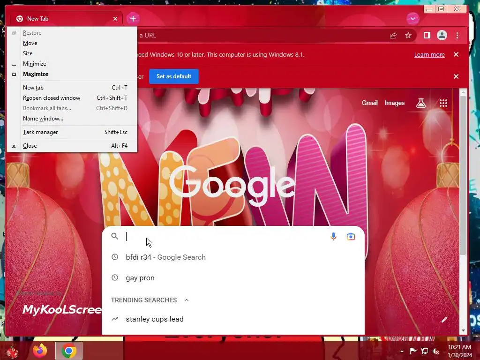This screenshot has width=480, height=360.
Task: Open the Start button ornament icon
Action: coord(12,352)
